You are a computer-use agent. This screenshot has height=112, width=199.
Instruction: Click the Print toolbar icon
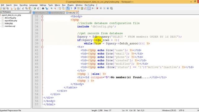tap(18, 8)
